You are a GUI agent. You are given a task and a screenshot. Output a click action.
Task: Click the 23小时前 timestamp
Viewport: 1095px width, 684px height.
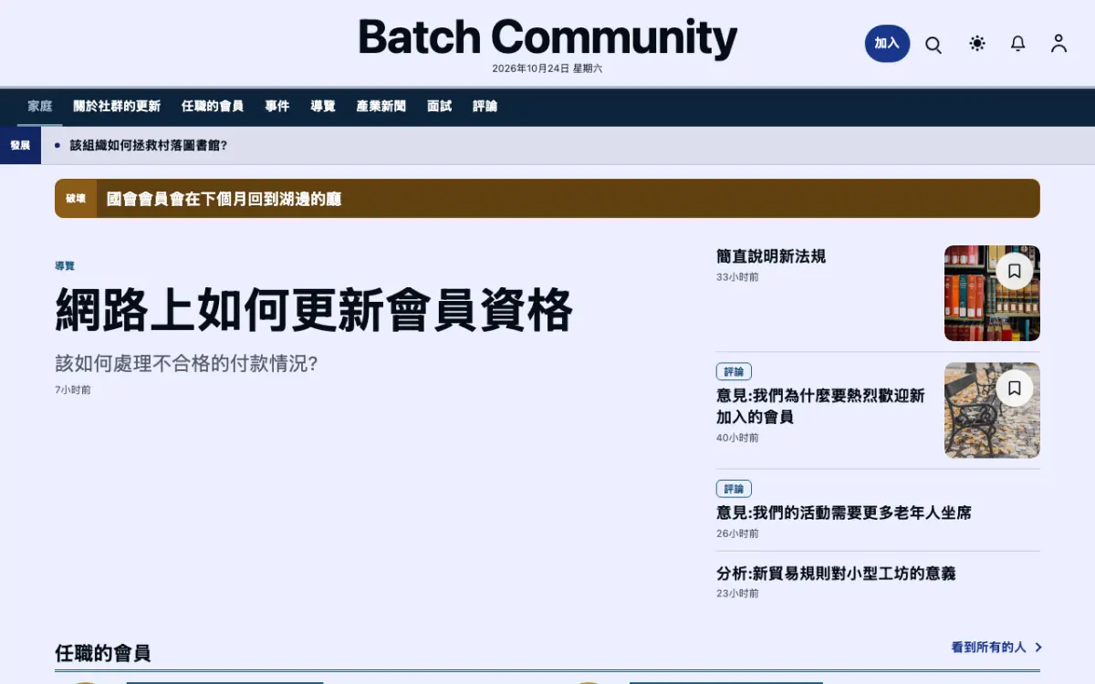(737, 594)
